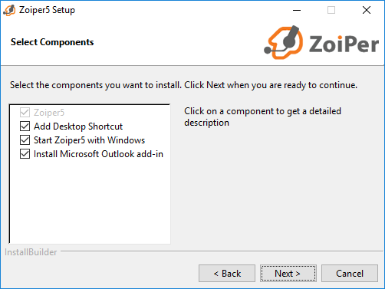Click the Zoiper5 Setup title bar icon
Screen dimensions: 385x289
tap(9, 10)
